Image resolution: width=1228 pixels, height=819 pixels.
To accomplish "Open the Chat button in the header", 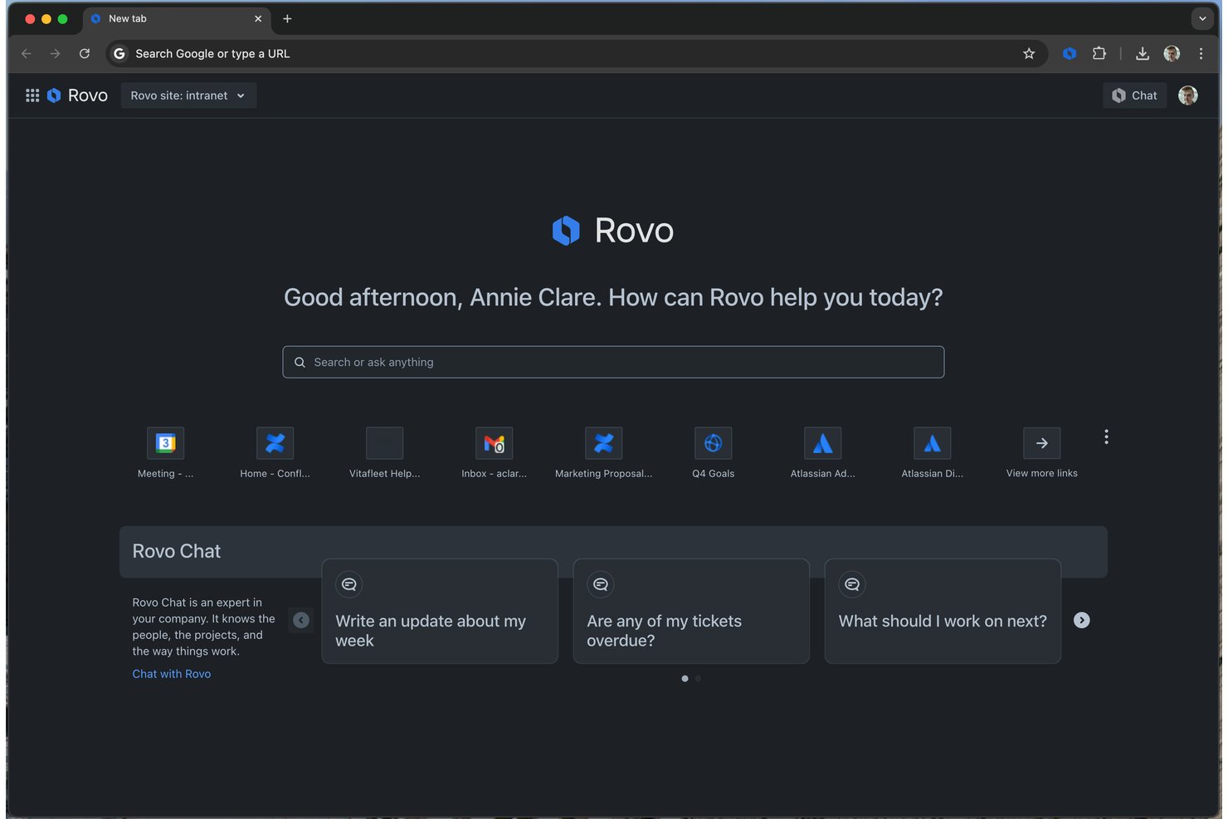I will 1134,95.
